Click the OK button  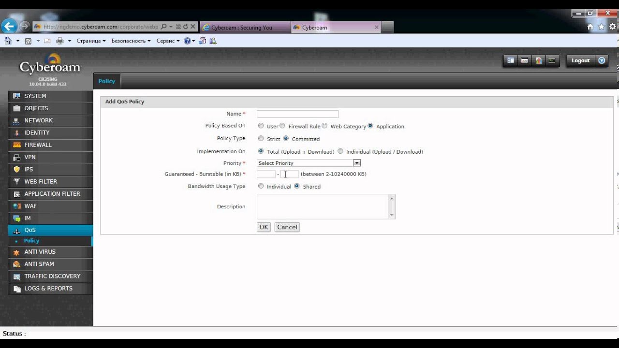264,227
